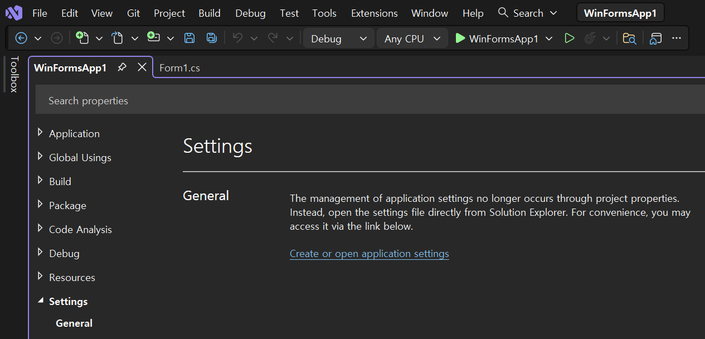This screenshot has height=339, width=705.
Task: Open the Debug menu in menu bar
Action: (x=250, y=13)
